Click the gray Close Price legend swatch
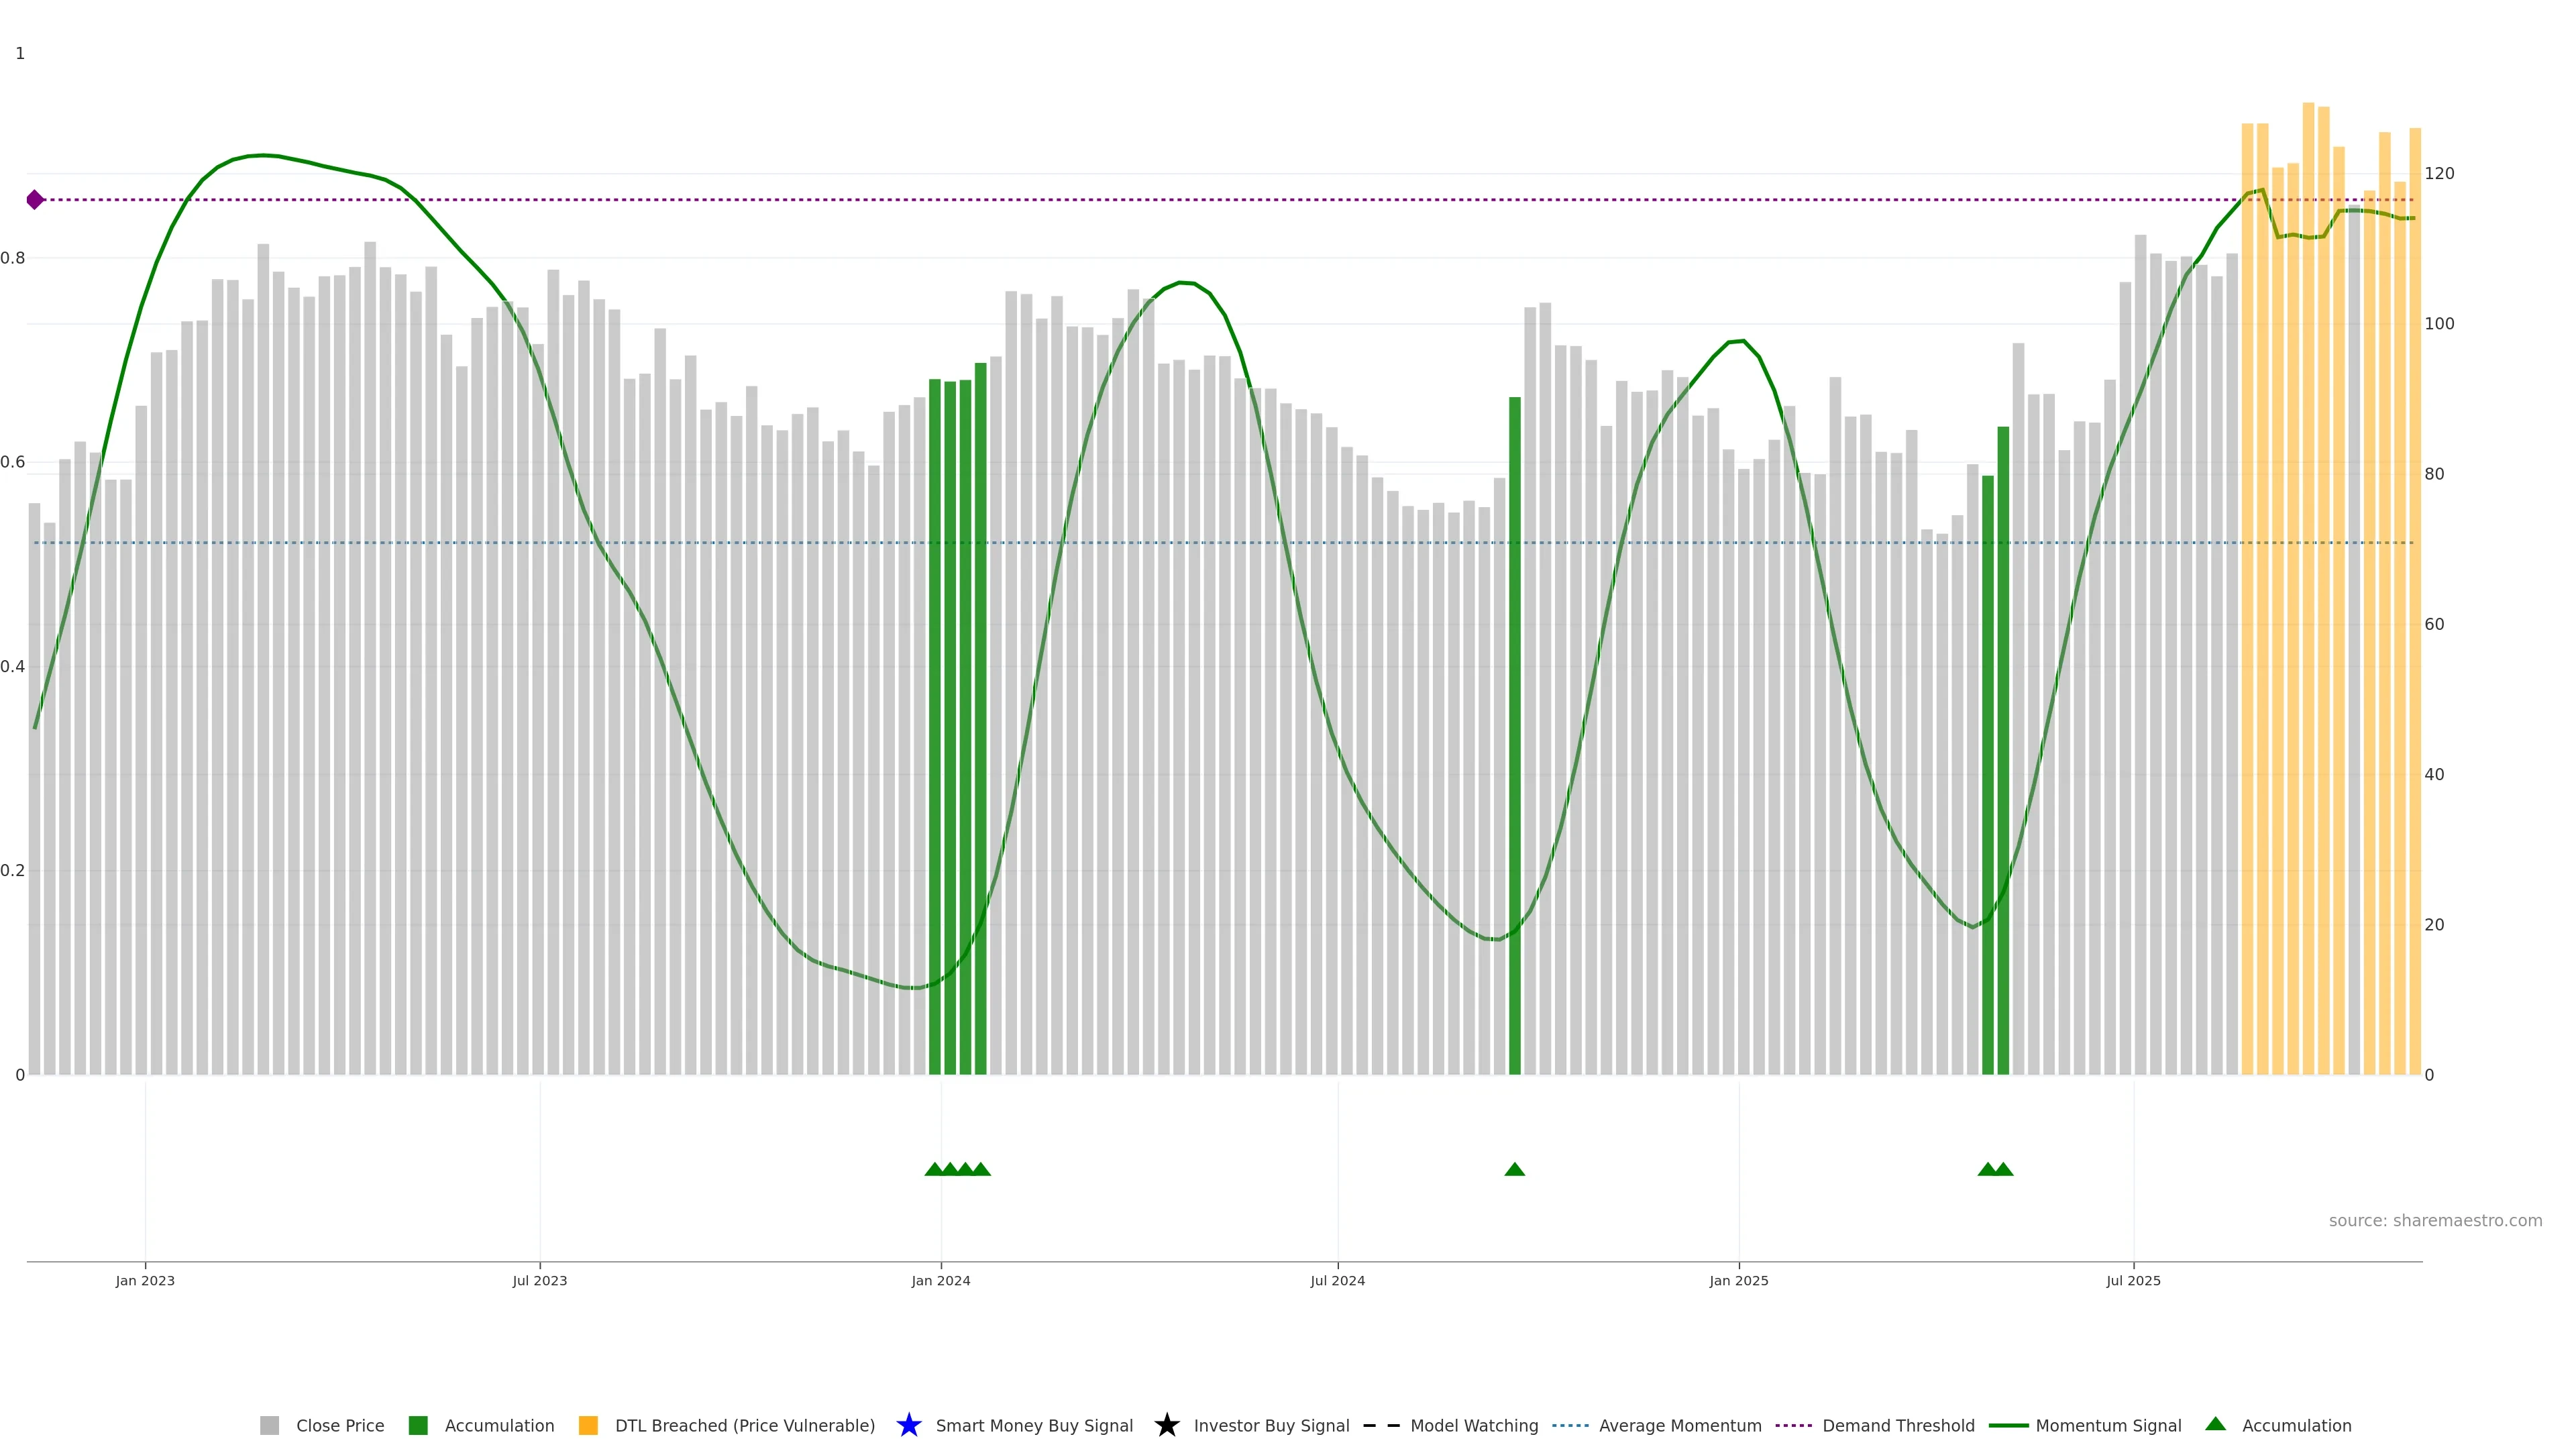Screen dimensions: 2576x1449 tap(269, 1426)
